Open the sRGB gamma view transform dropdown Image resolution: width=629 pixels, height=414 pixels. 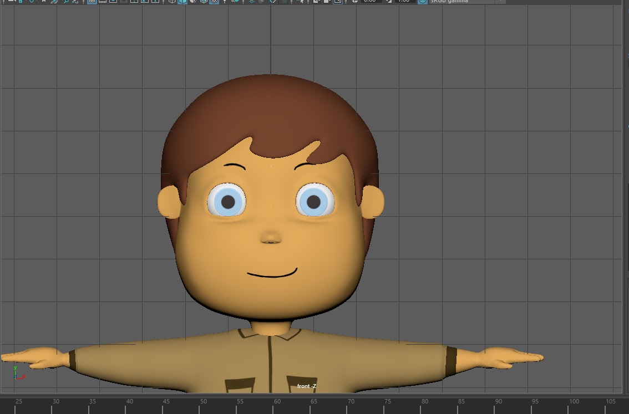click(x=467, y=2)
